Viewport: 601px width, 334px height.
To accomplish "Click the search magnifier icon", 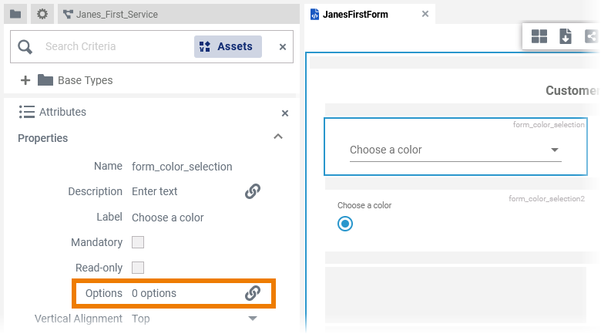I will (x=25, y=47).
